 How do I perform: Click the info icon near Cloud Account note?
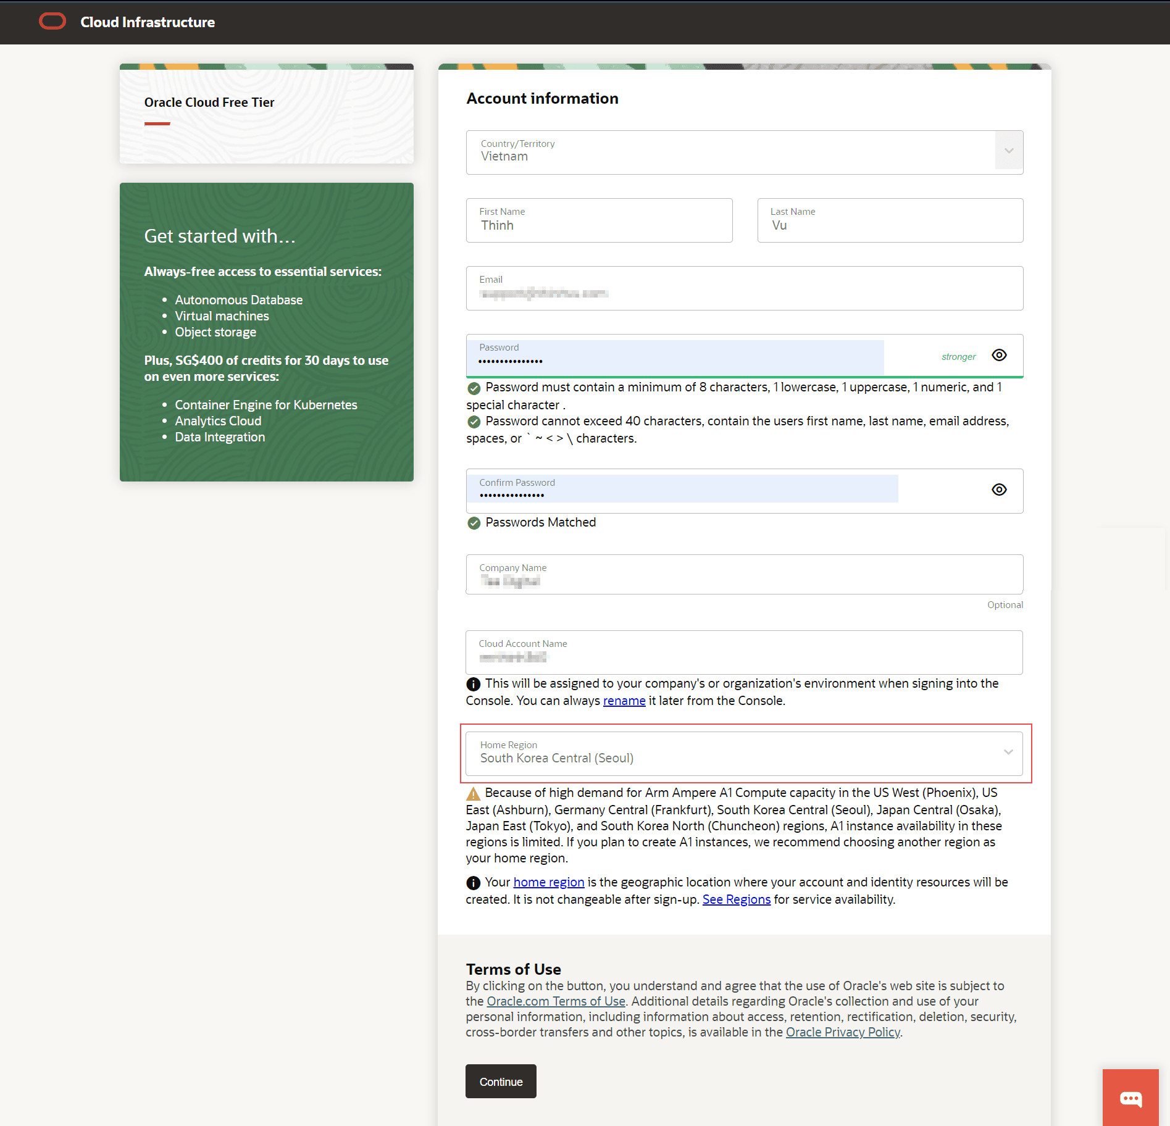click(x=473, y=684)
